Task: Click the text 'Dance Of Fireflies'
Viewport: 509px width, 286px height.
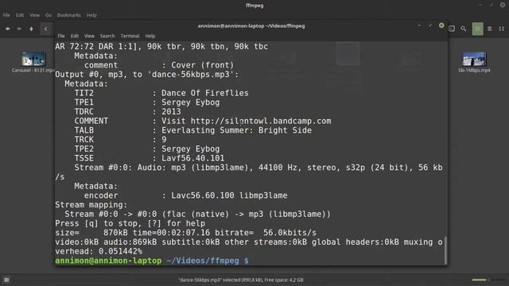Action: (205, 93)
